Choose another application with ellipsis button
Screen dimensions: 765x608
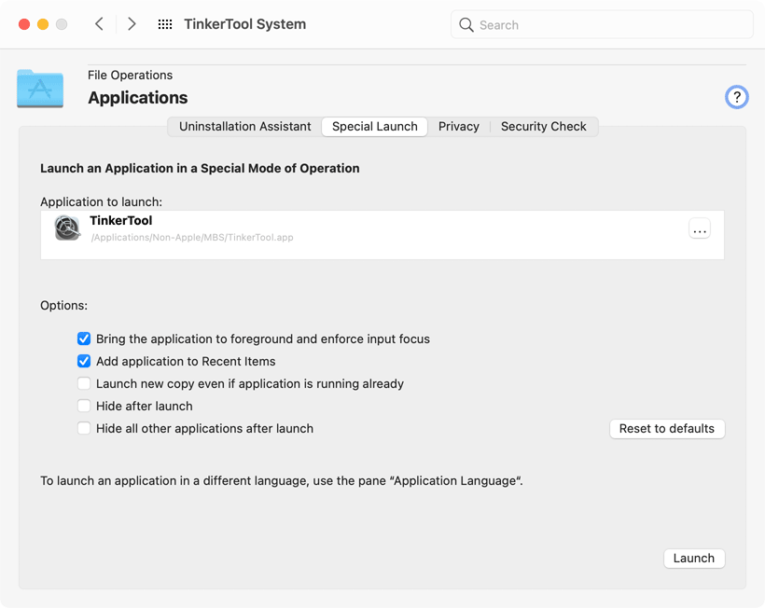pyautogui.click(x=699, y=228)
